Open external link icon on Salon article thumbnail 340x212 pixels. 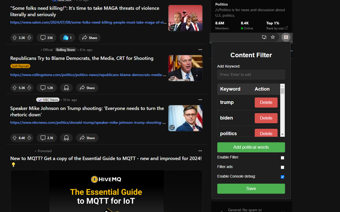172,27
